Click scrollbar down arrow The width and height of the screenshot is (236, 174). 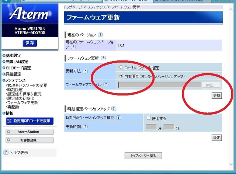coord(231,164)
